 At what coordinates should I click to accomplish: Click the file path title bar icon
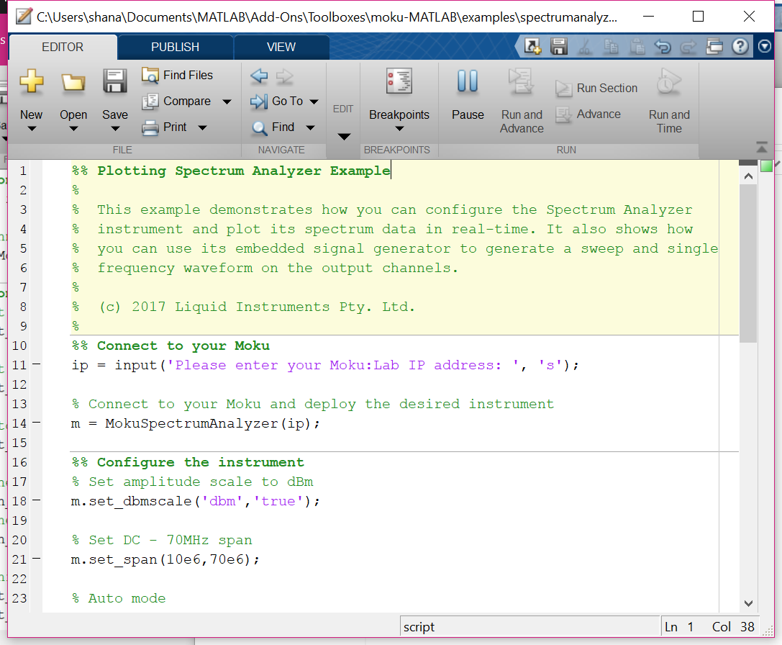[x=24, y=17]
